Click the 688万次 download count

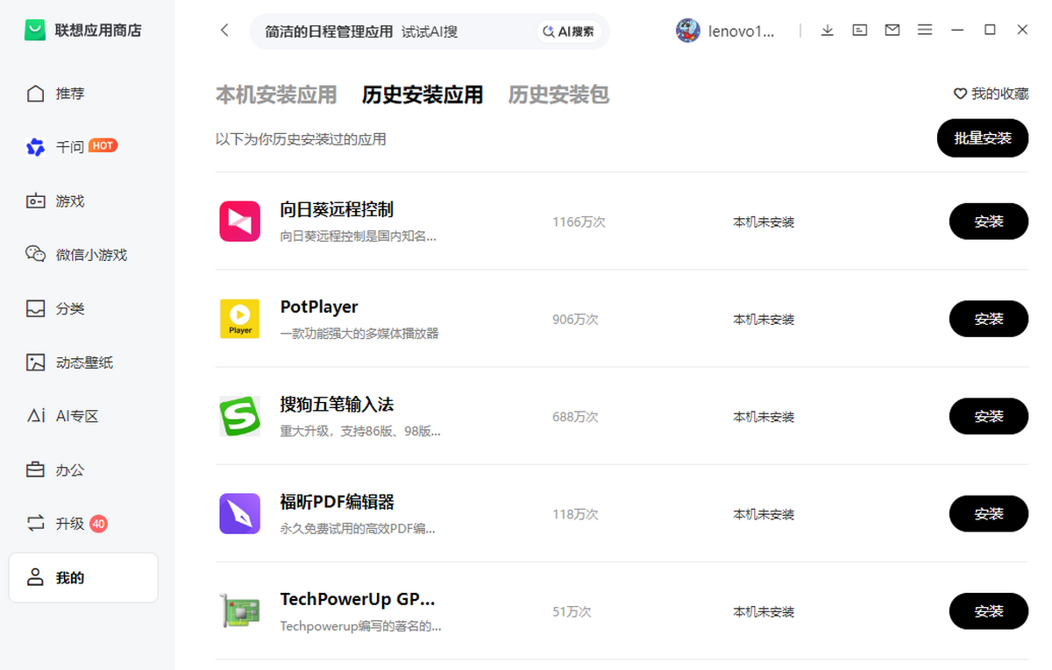coord(575,417)
